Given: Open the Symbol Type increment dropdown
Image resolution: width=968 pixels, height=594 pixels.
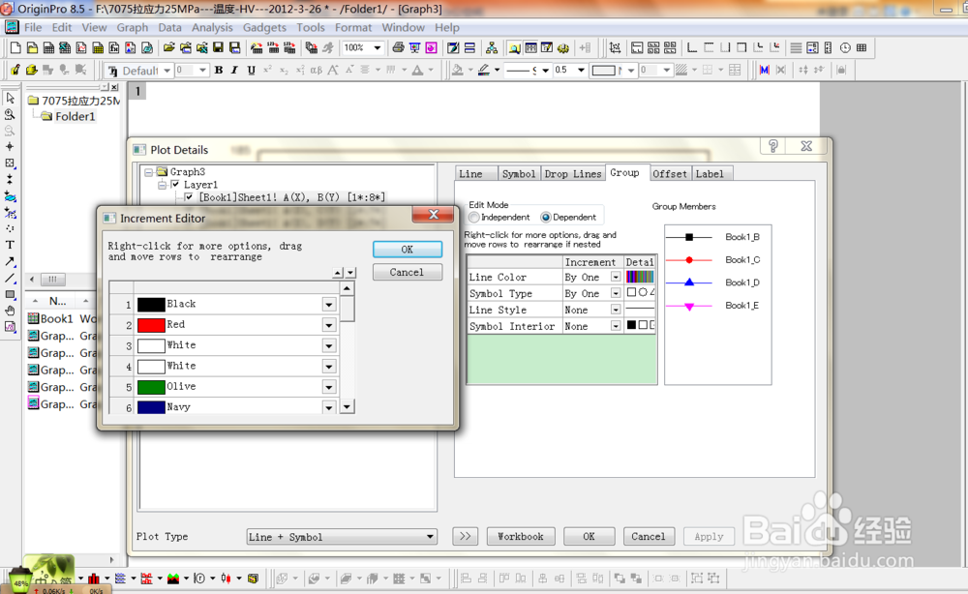Looking at the screenshot, I should point(616,293).
